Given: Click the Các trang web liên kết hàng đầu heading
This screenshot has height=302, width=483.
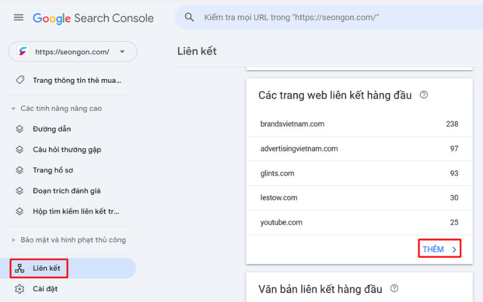Looking at the screenshot, I should pyautogui.click(x=335, y=95).
